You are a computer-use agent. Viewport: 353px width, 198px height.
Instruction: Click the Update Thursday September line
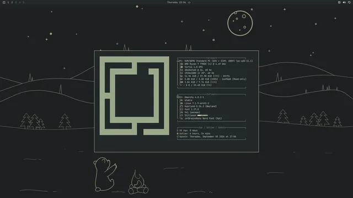tap(206, 136)
